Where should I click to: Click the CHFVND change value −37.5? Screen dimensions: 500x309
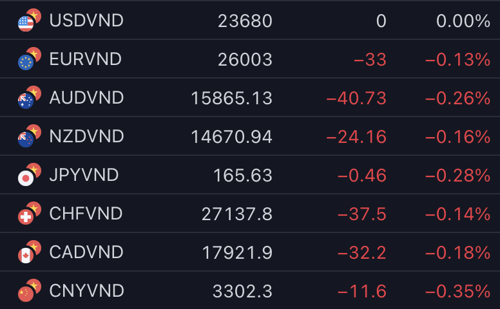(x=362, y=214)
